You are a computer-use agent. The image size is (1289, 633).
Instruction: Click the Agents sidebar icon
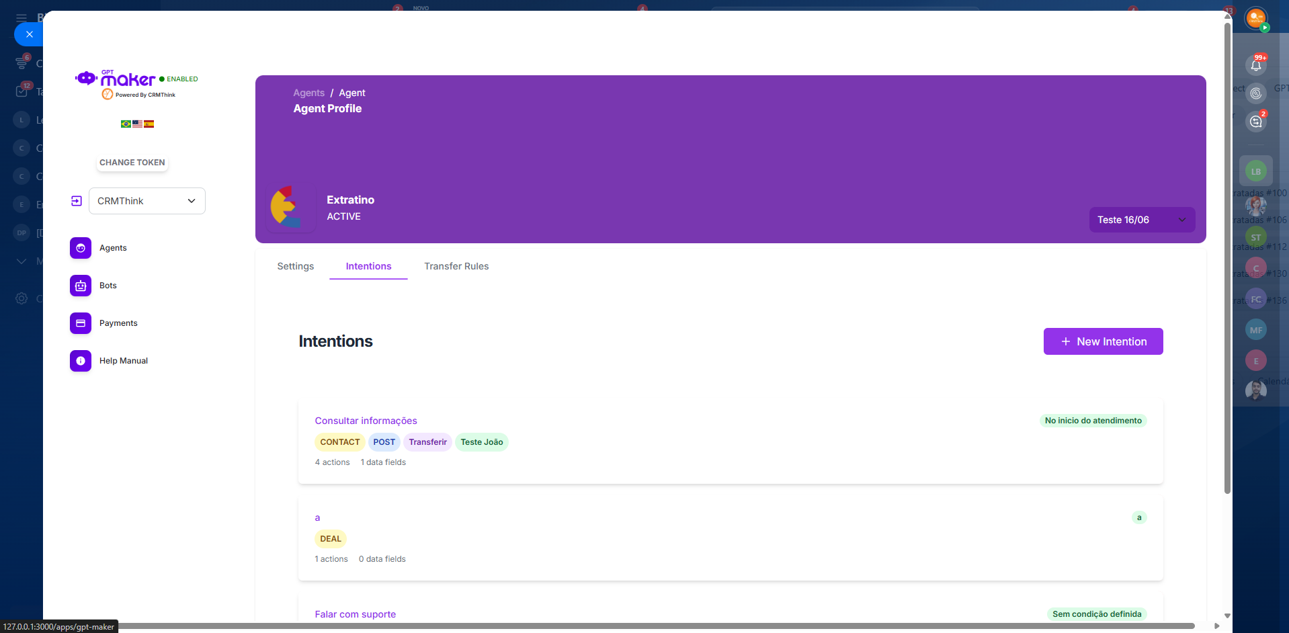[81, 248]
